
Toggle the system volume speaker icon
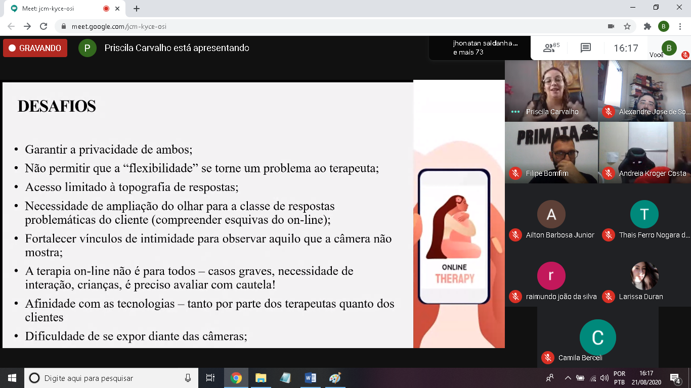(x=604, y=378)
